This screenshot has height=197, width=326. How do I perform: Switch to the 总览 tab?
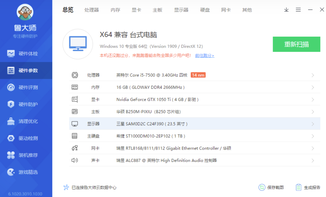(68, 10)
